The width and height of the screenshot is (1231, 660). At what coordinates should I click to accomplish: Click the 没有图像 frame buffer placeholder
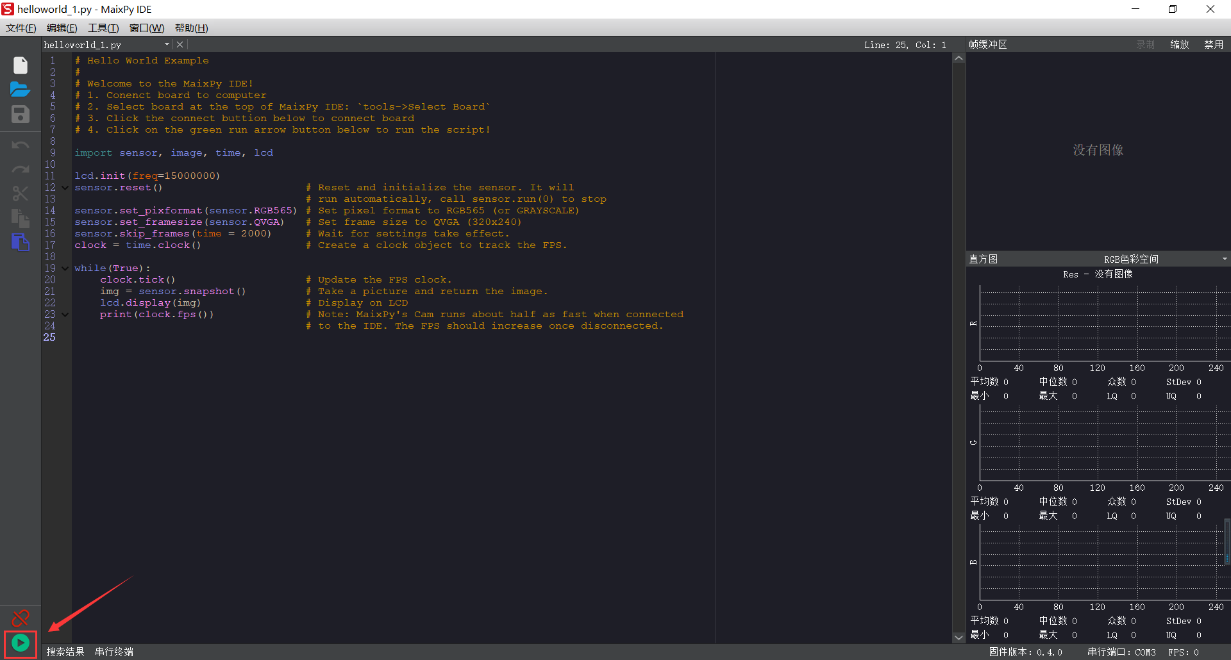click(x=1098, y=150)
